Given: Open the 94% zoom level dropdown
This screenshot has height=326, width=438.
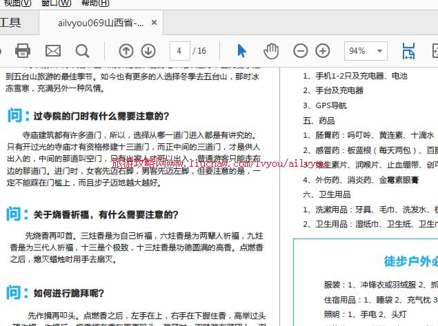Looking at the screenshot, I should tap(380, 50).
